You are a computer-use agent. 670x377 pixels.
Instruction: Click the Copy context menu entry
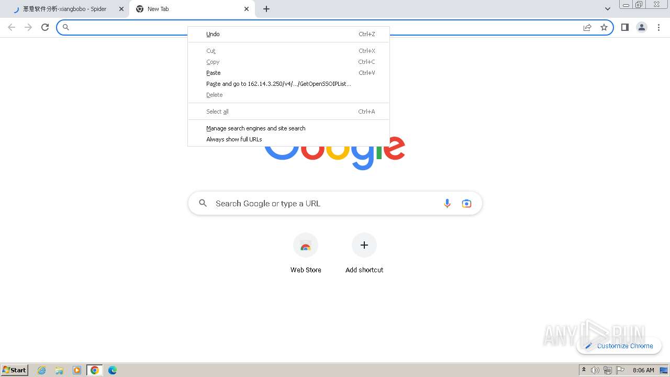coord(288,62)
